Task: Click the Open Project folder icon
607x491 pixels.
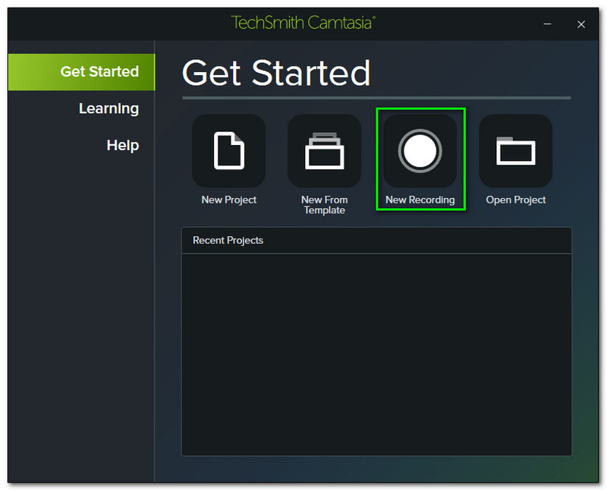Action: coord(515,150)
